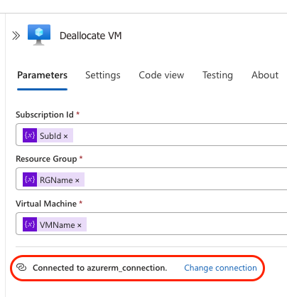Open the About tab
Viewport: 287px width, 297px height.
tap(265, 75)
